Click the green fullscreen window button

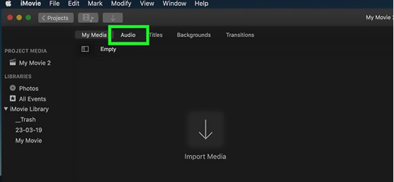tap(29, 18)
